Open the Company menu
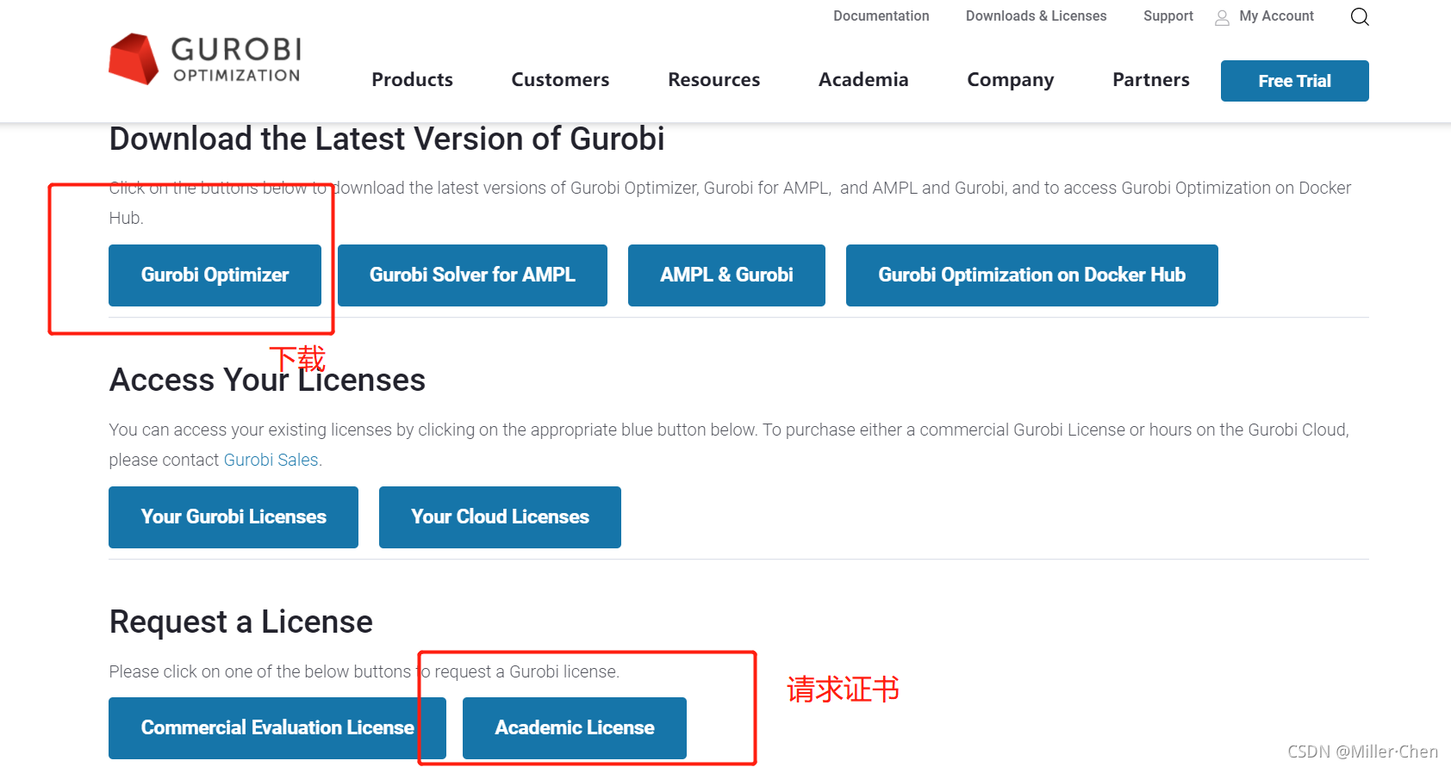Screen dimensions: 1451x767 [1010, 79]
